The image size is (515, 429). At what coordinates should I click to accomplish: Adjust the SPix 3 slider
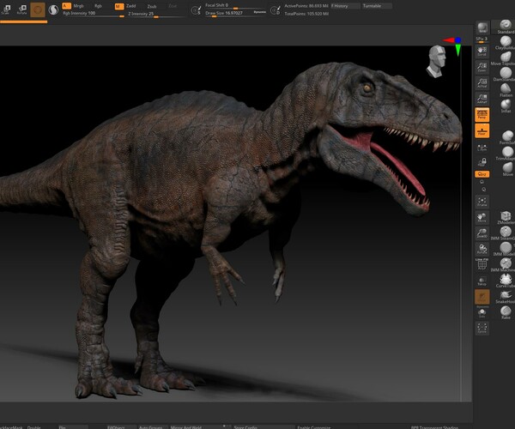(x=482, y=39)
